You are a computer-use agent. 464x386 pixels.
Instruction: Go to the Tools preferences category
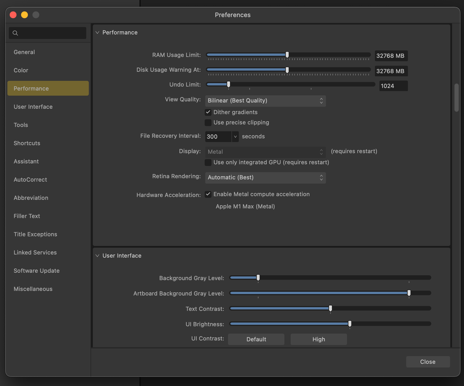click(21, 125)
